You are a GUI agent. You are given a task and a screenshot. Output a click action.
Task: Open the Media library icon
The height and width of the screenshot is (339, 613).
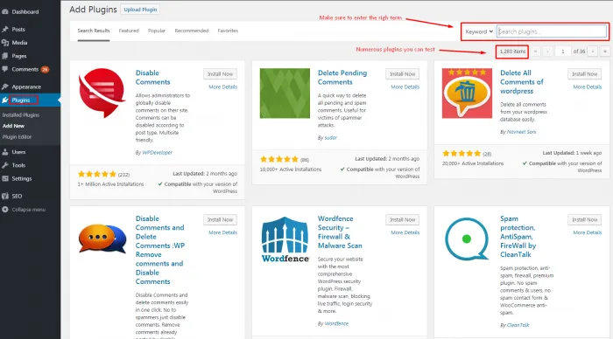[5, 43]
